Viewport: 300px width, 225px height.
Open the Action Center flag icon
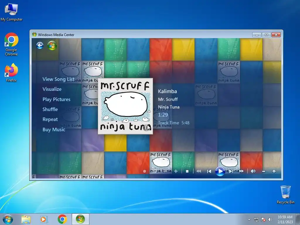pyautogui.click(x=263, y=220)
